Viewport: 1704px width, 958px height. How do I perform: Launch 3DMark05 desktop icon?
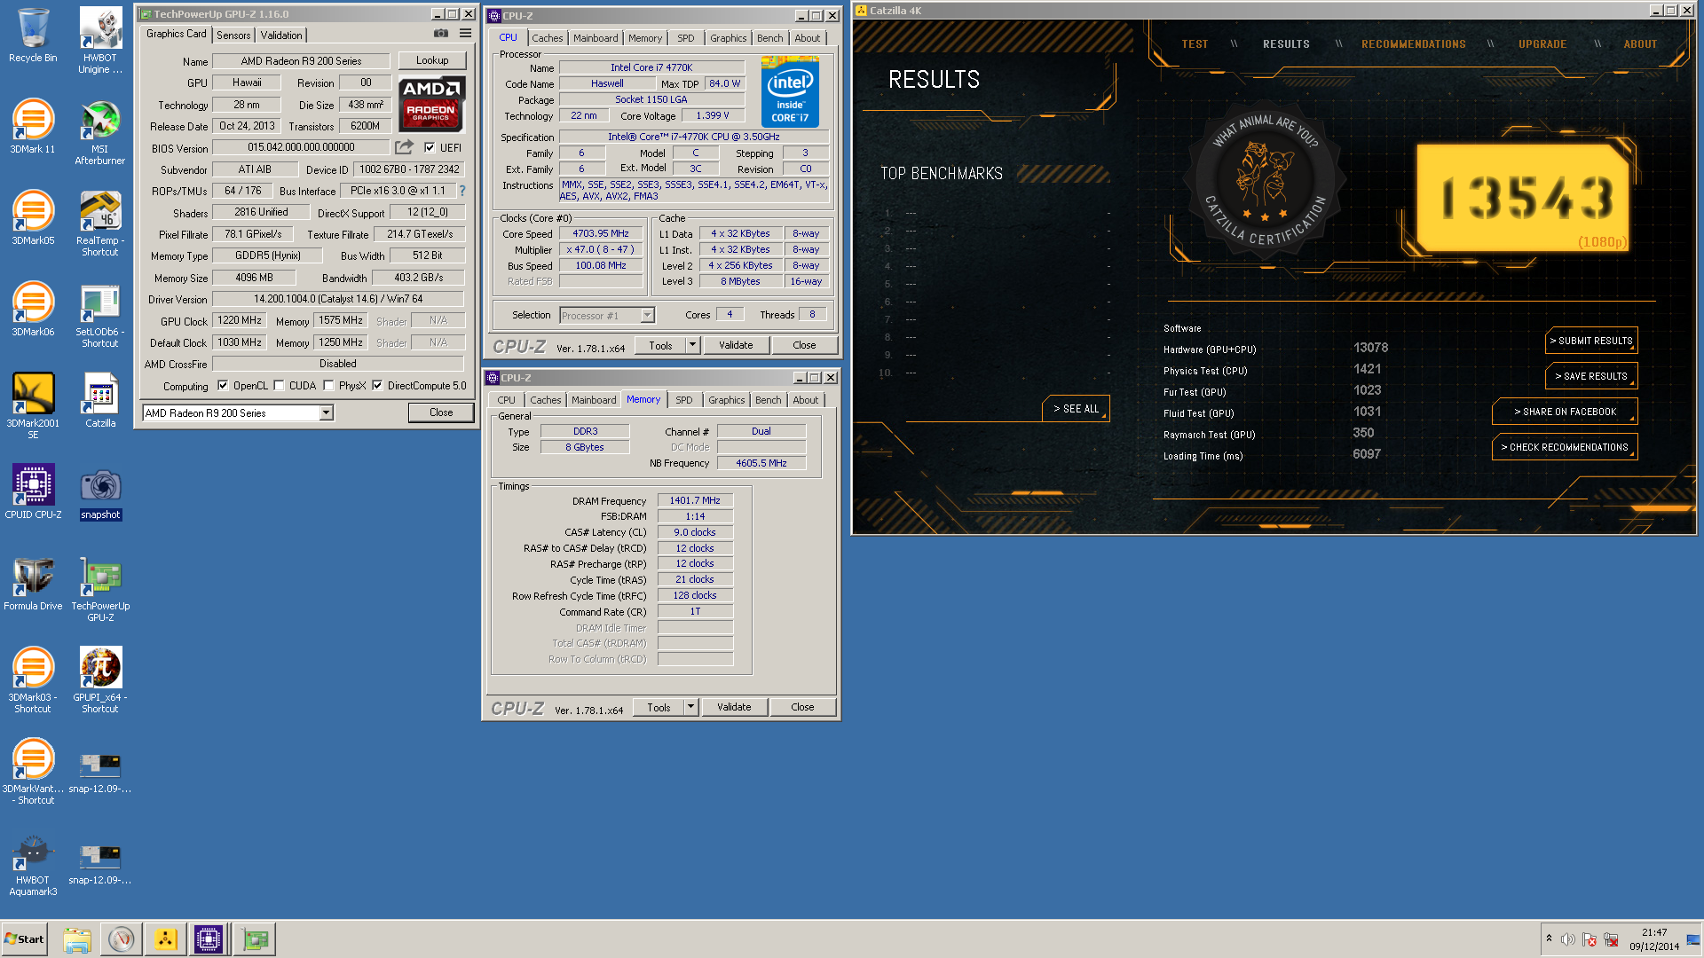point(33,217)
